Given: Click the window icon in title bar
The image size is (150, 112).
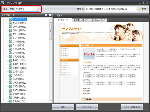Looking at the screenshot, I should tap(2, 3).
